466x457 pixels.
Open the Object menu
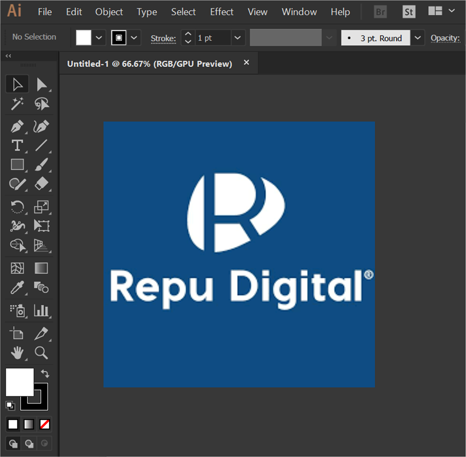109,12
